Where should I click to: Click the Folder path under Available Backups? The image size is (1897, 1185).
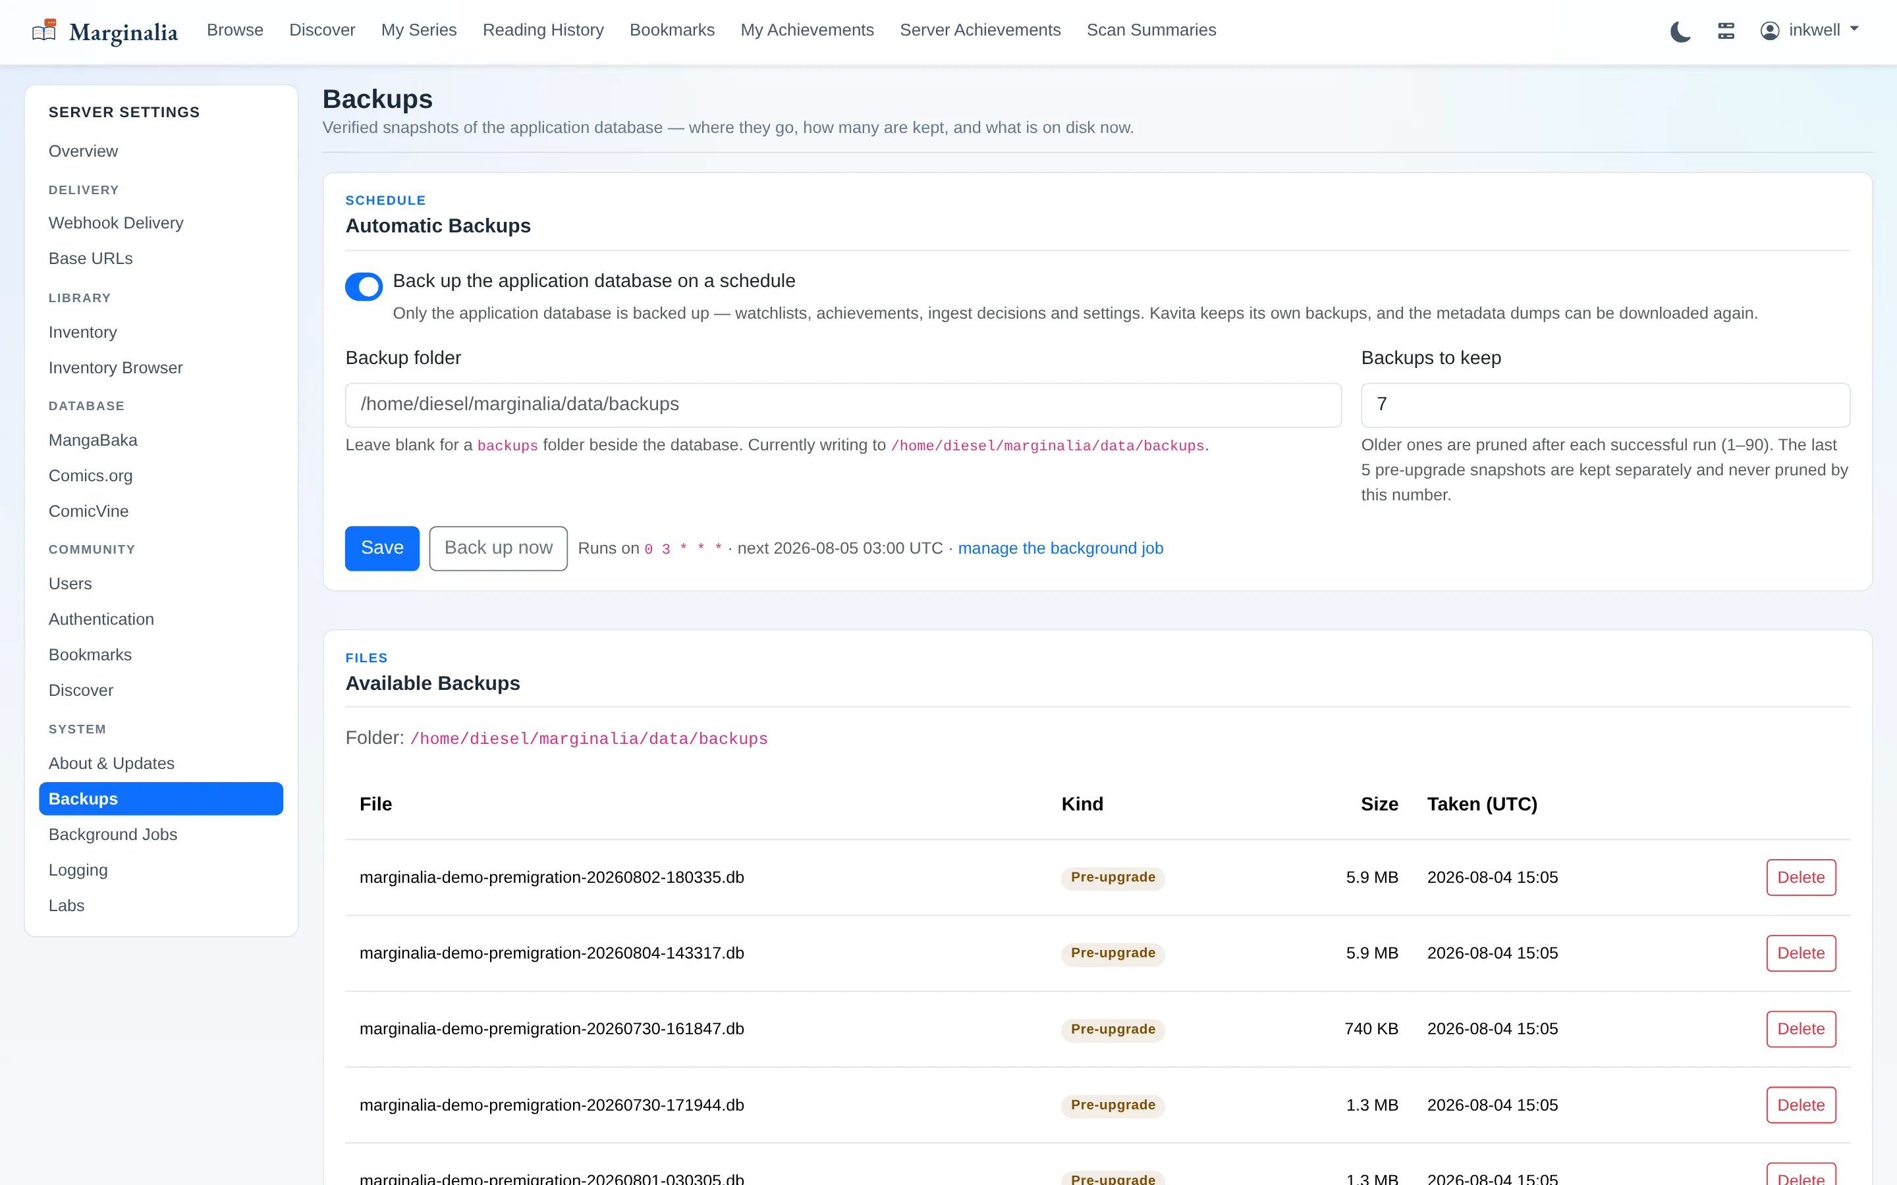coord(589,738)
